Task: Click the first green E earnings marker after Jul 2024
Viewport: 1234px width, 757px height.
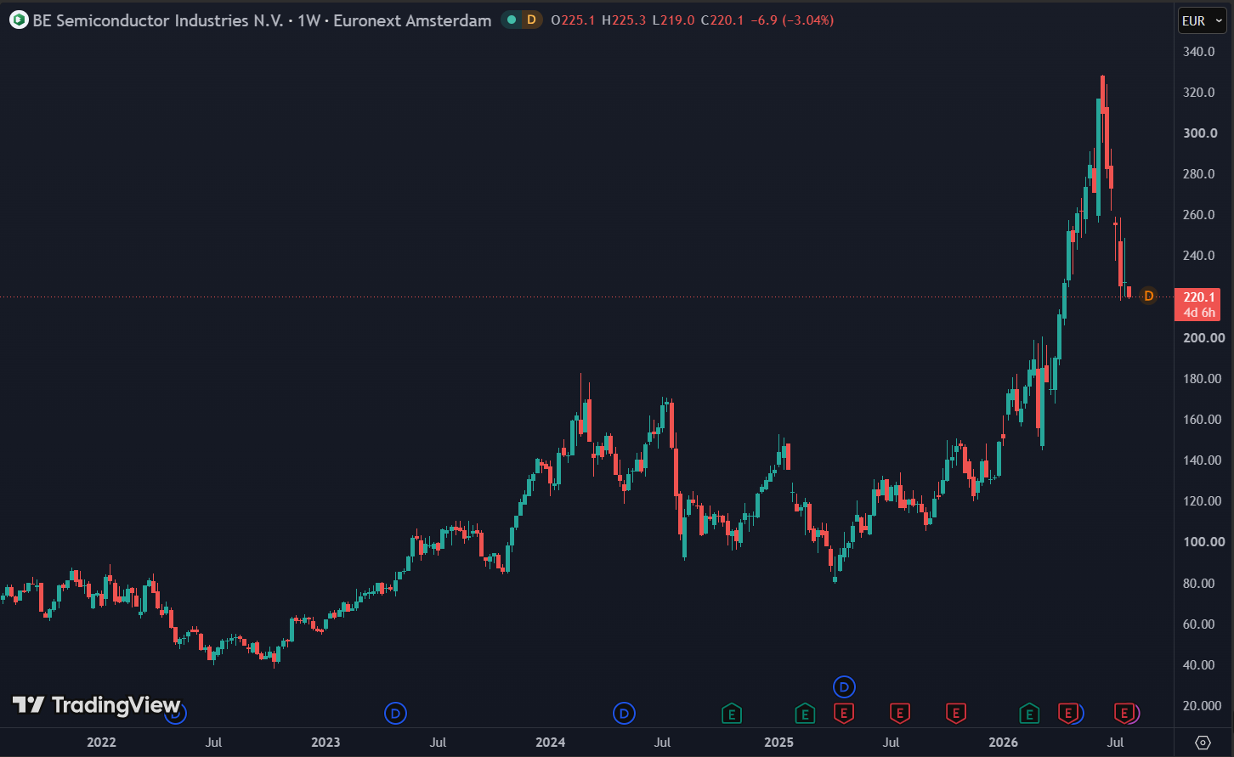Action: pyautogui.click(x=731, y=714)
